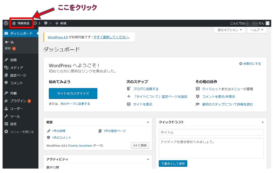Open the user avatar in admin bar
This screenshot has width=273, height=173.
coord(268,23)
